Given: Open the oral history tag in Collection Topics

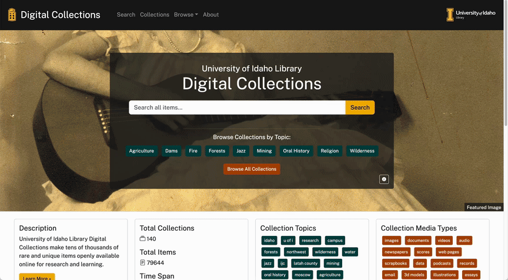Looking at the screenshot, I should (275, 275).
